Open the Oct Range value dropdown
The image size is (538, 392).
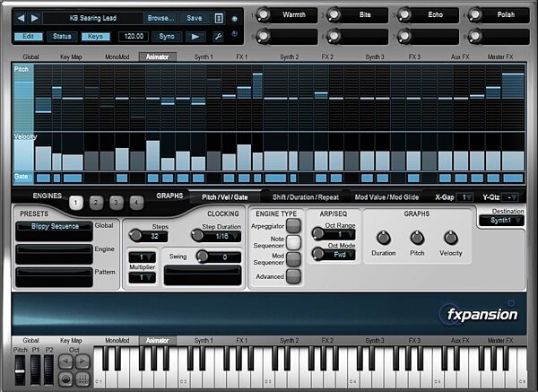click(340, 234)
